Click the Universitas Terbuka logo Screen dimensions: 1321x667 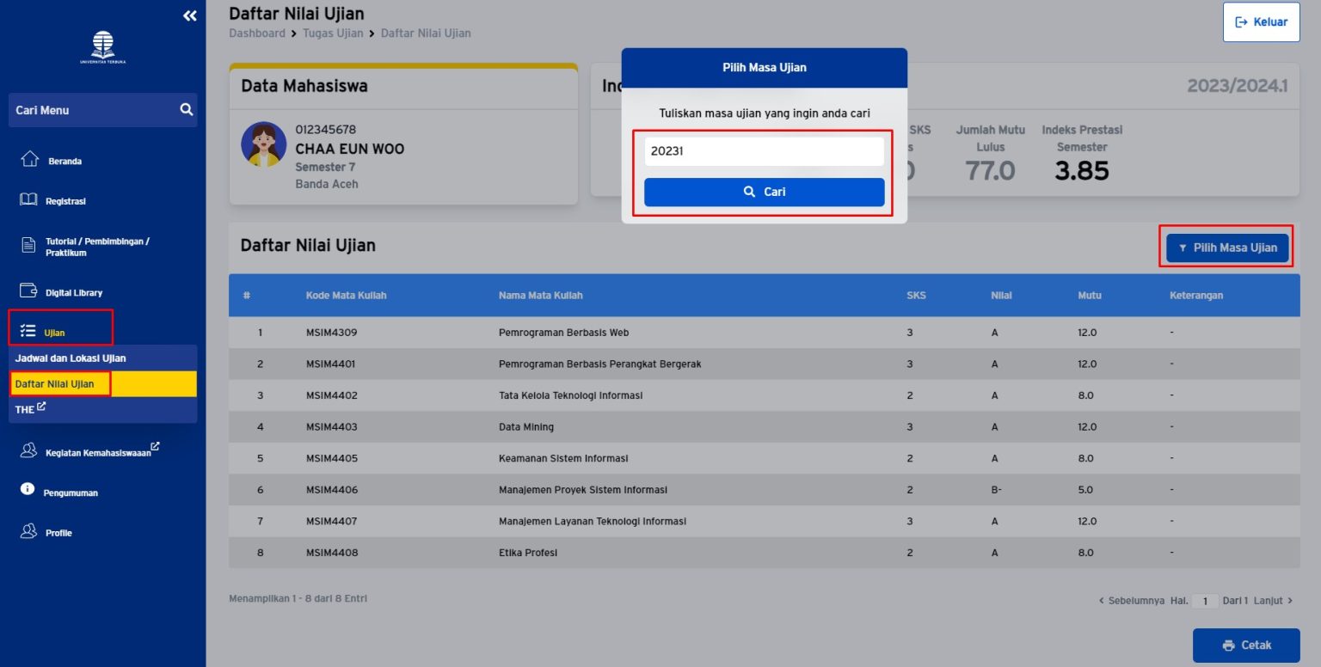click(102, 47)
